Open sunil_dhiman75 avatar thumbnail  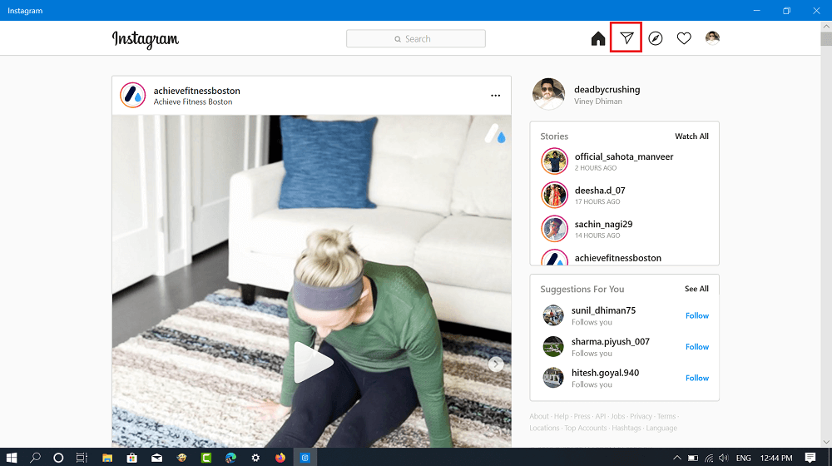click(x=553, y=315)
